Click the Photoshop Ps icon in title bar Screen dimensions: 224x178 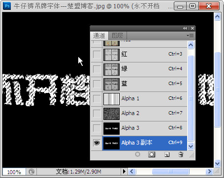pos(7,6)
